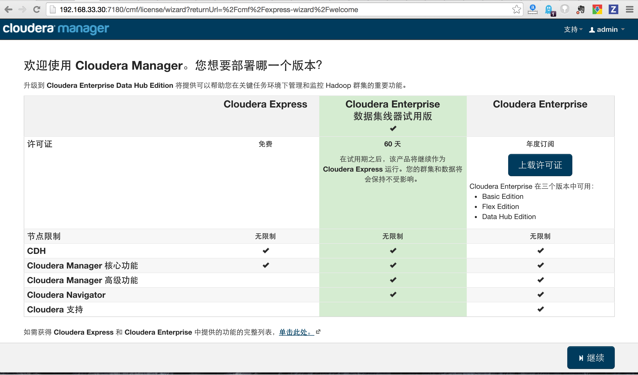Expand the 支持 support dropdown
Viewport: 638px width, 375px height.
(x=573, y=29)
